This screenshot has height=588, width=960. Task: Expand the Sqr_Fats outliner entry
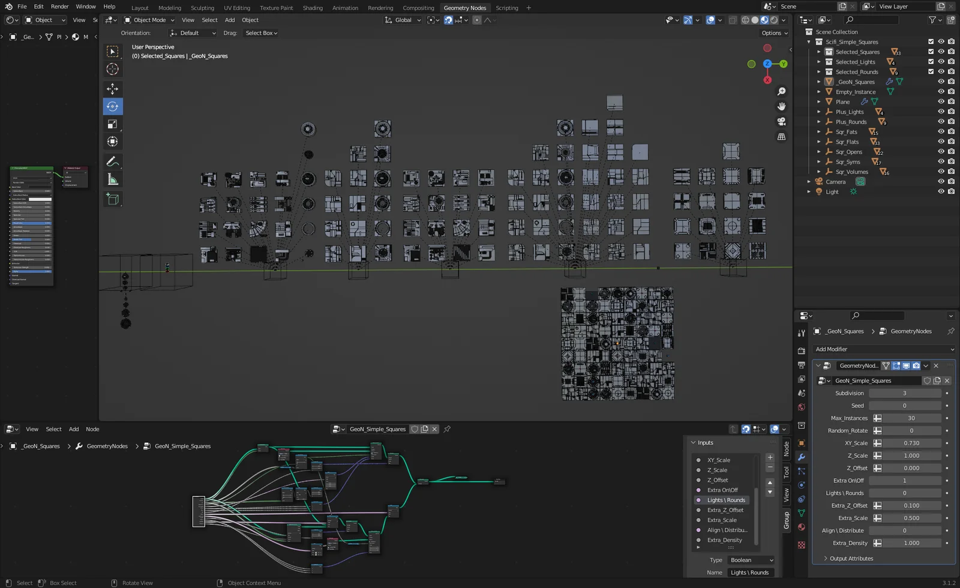pyautogui.click(x=819, y=131)
